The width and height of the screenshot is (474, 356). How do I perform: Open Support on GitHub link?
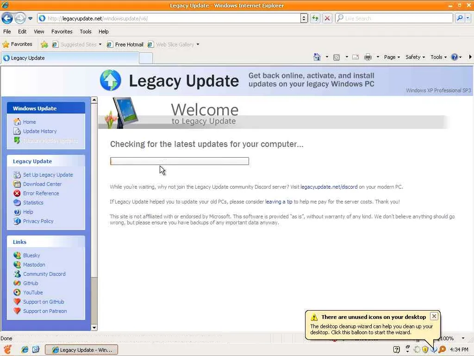pos(44,302)
